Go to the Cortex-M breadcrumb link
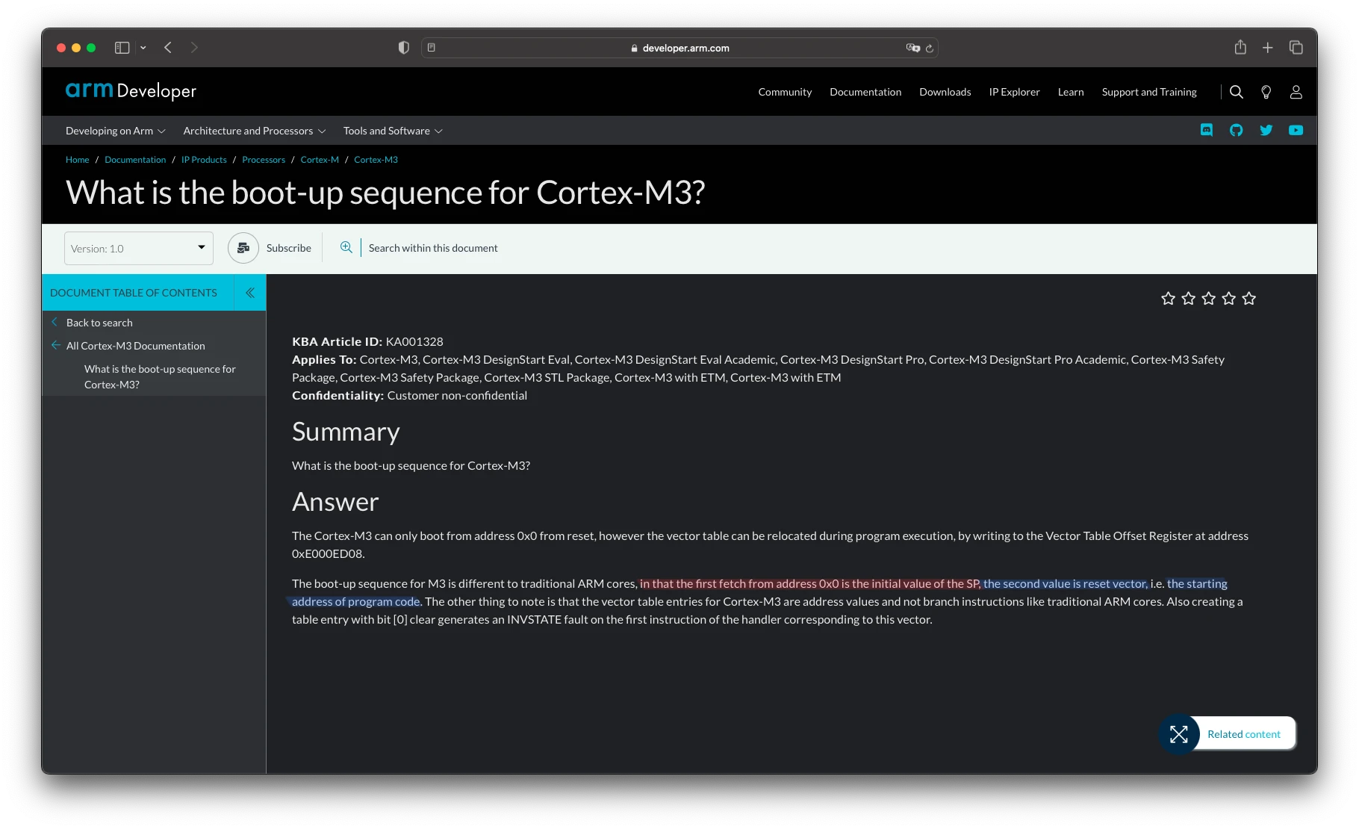Screen dimensions: 1359x829 click(320, 160)
